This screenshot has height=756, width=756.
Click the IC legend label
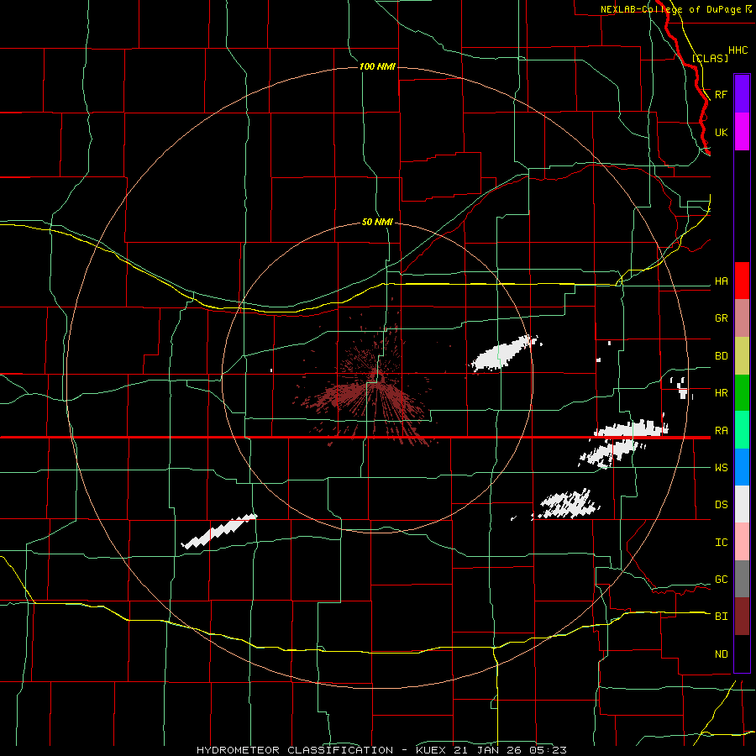pyautogui.click(x=722, y=543)
